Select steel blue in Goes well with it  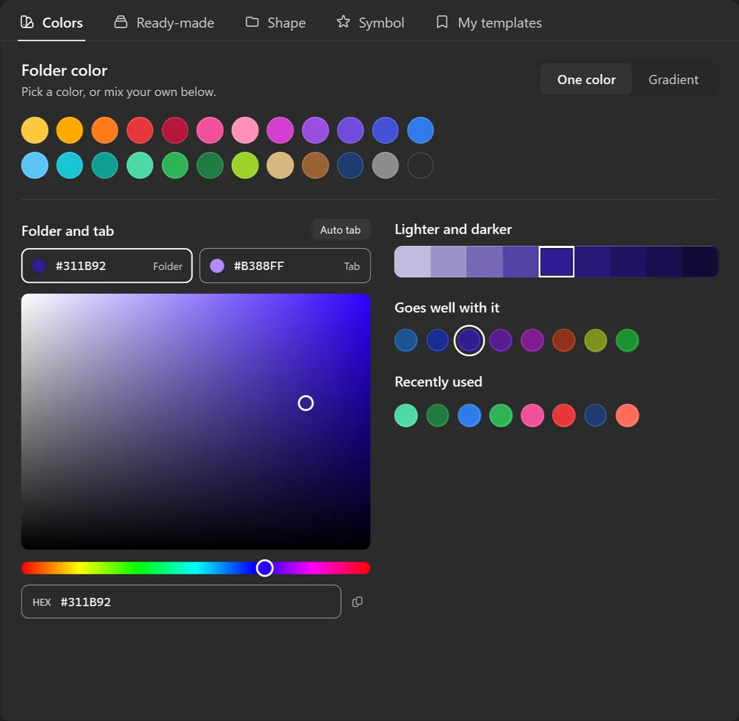tap(406, 340)
